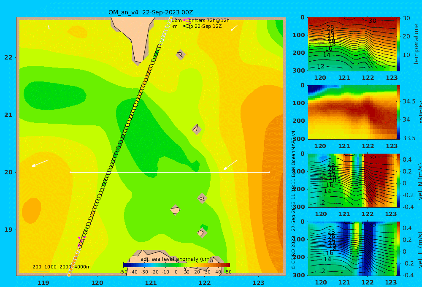The image size is (422, 287).
Task: Click the '-50' tick on the sea level colorbar
Action: [124, 272]
